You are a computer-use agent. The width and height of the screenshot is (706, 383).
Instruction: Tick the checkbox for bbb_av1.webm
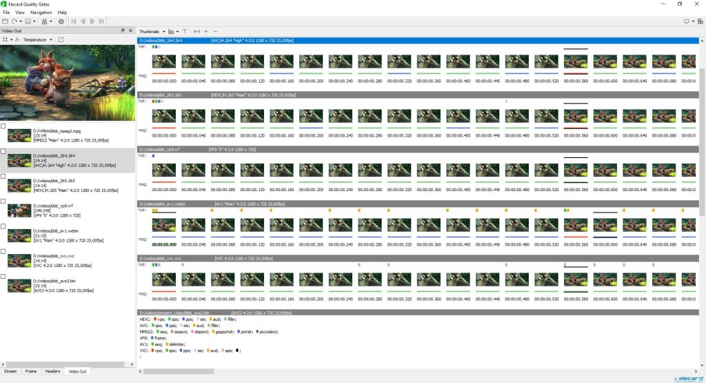[3, 226]
